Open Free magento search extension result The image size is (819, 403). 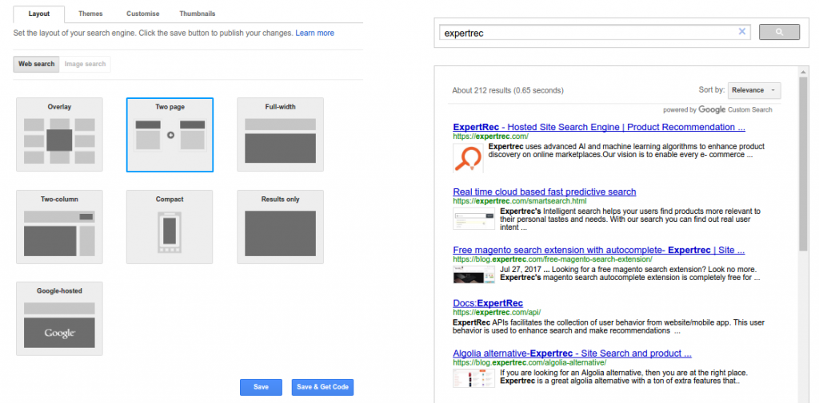(x=598, y=251)
